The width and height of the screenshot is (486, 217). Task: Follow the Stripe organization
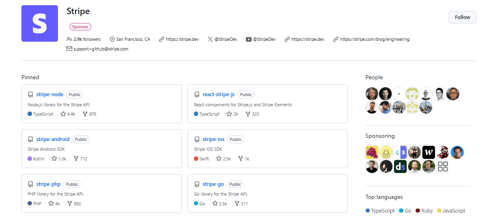pyautogui.click(x=462, y=17)
